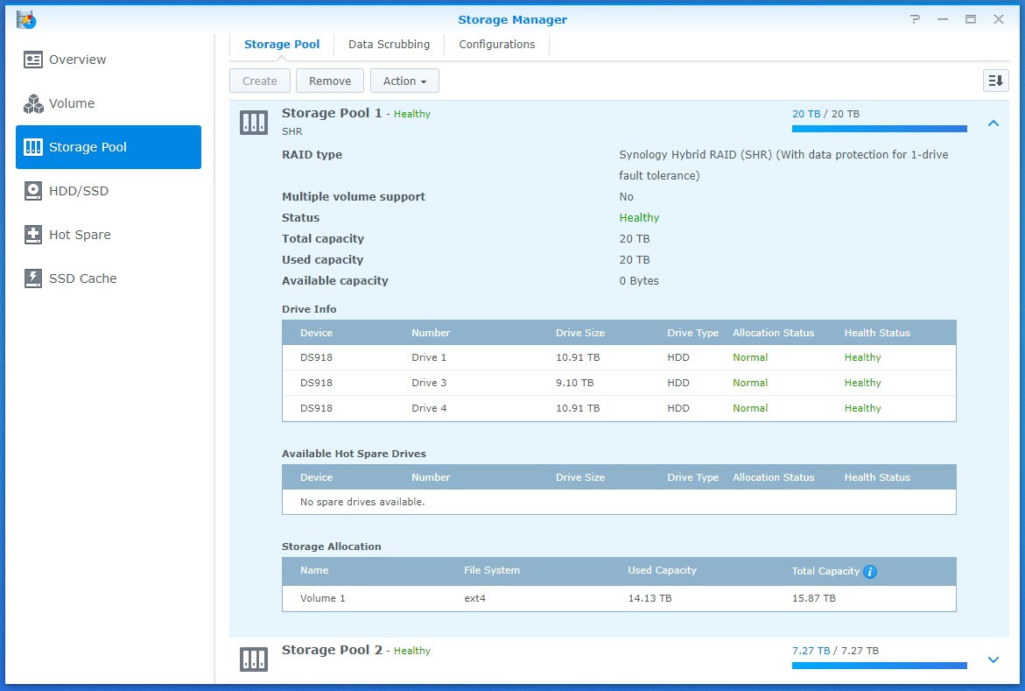This screenshot has height=691, width=1025.
Task: Expand the Storage Pool 2 details
Action: point(993,659)
